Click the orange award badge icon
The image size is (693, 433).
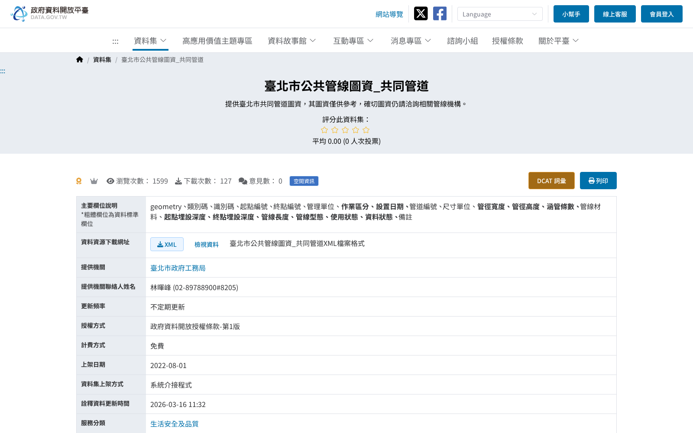click(79, 181)
